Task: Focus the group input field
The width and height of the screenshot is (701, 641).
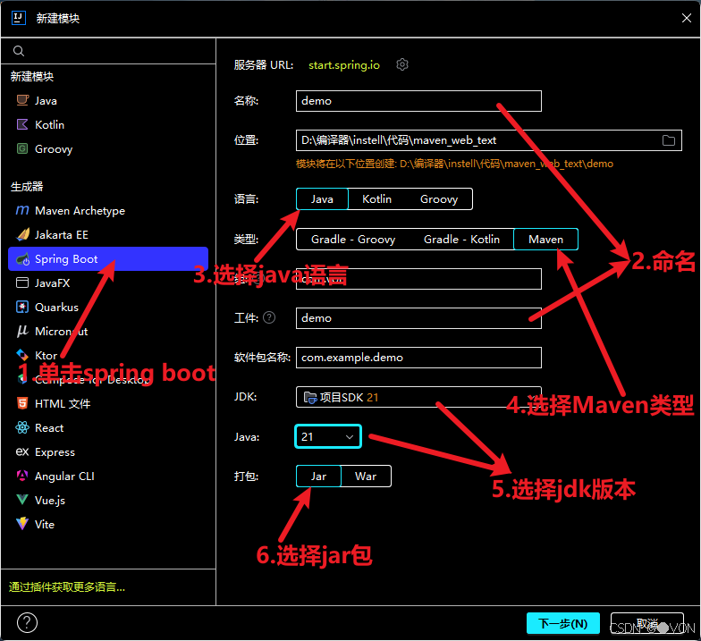Action: 418,279
